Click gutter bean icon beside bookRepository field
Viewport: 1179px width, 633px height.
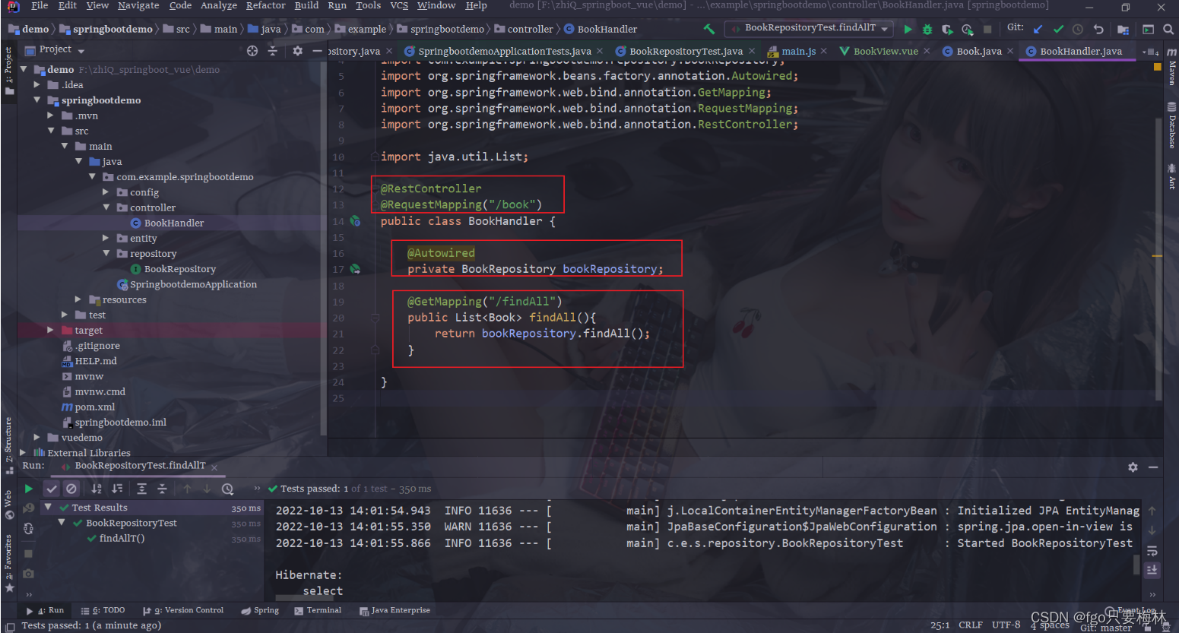[355, 269]
